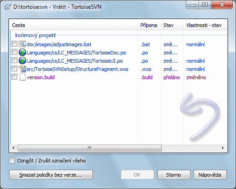Open help with Nápověda button
Viewport: 236px width, 189px height.
[x=210, y=175]
